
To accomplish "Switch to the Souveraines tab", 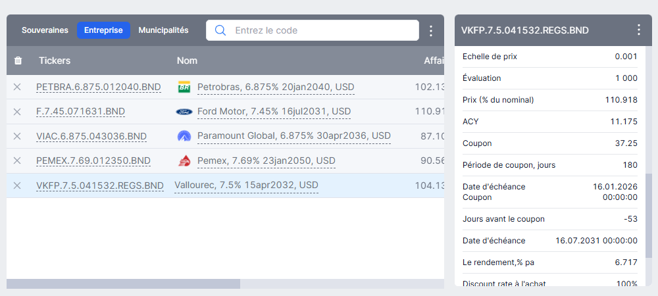I will pyautogui.click(x=45, y=30).
